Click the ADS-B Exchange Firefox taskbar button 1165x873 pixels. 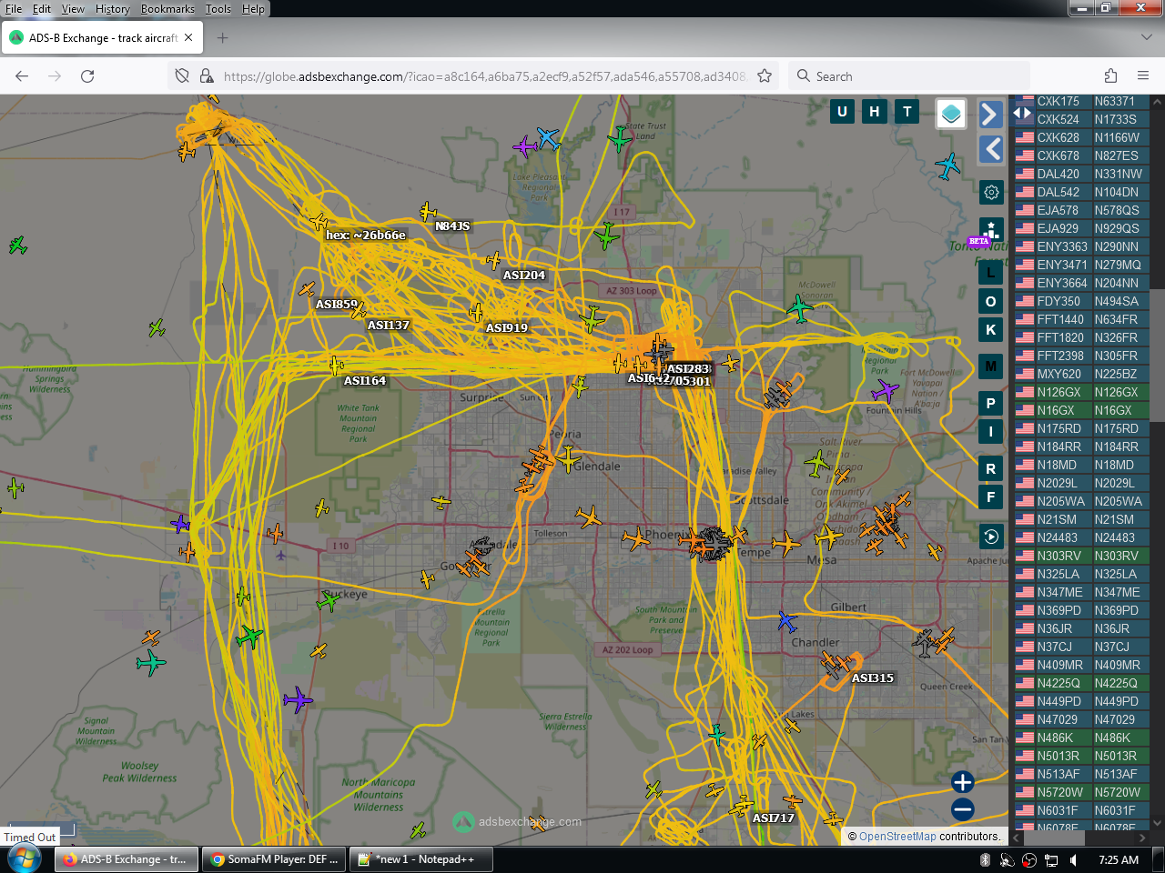pyautogui.click(x=127, y=859)
